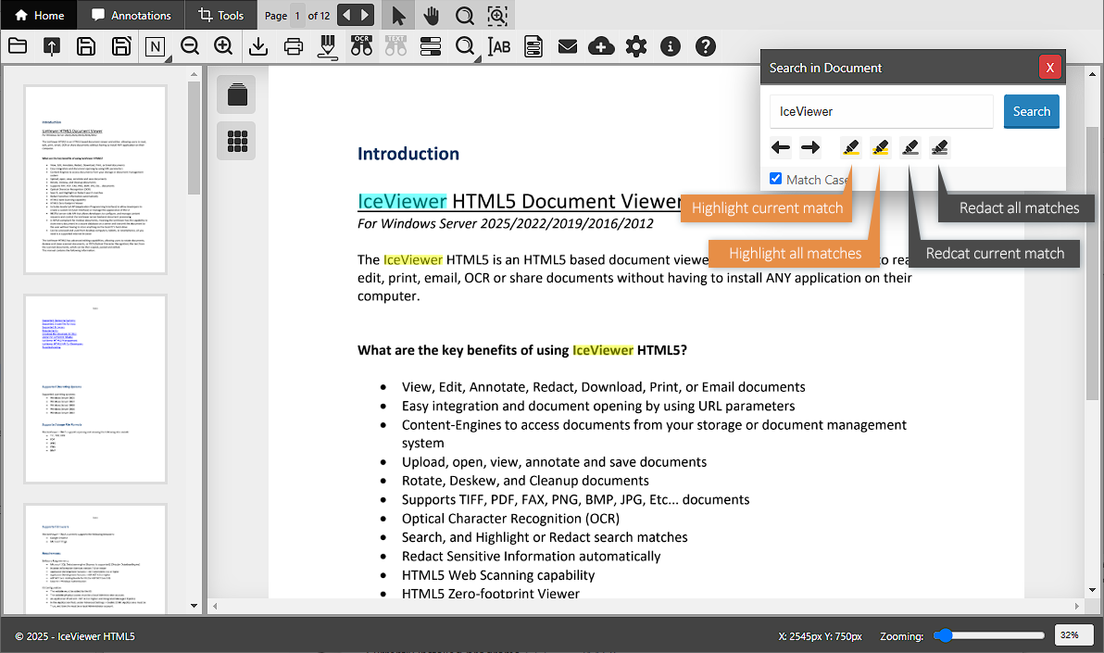Click the Introduction heading
Image resolution: width=1104 pixels, height=653 pixels.
point(408,154)
